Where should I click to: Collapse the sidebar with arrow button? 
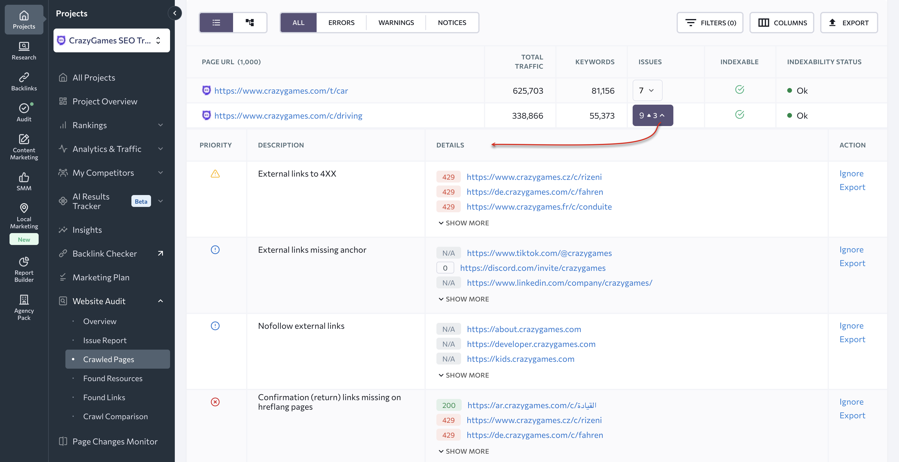(175, 13)
